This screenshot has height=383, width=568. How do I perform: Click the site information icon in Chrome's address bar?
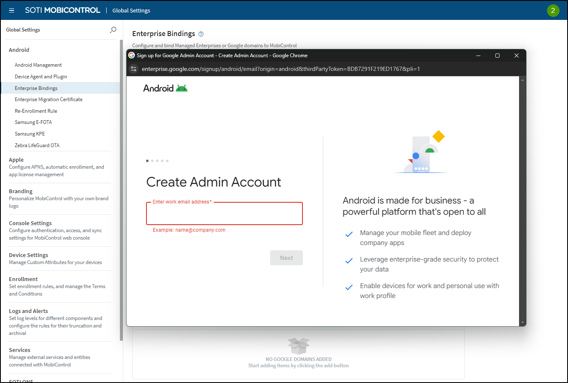click(x=133, y=69)
